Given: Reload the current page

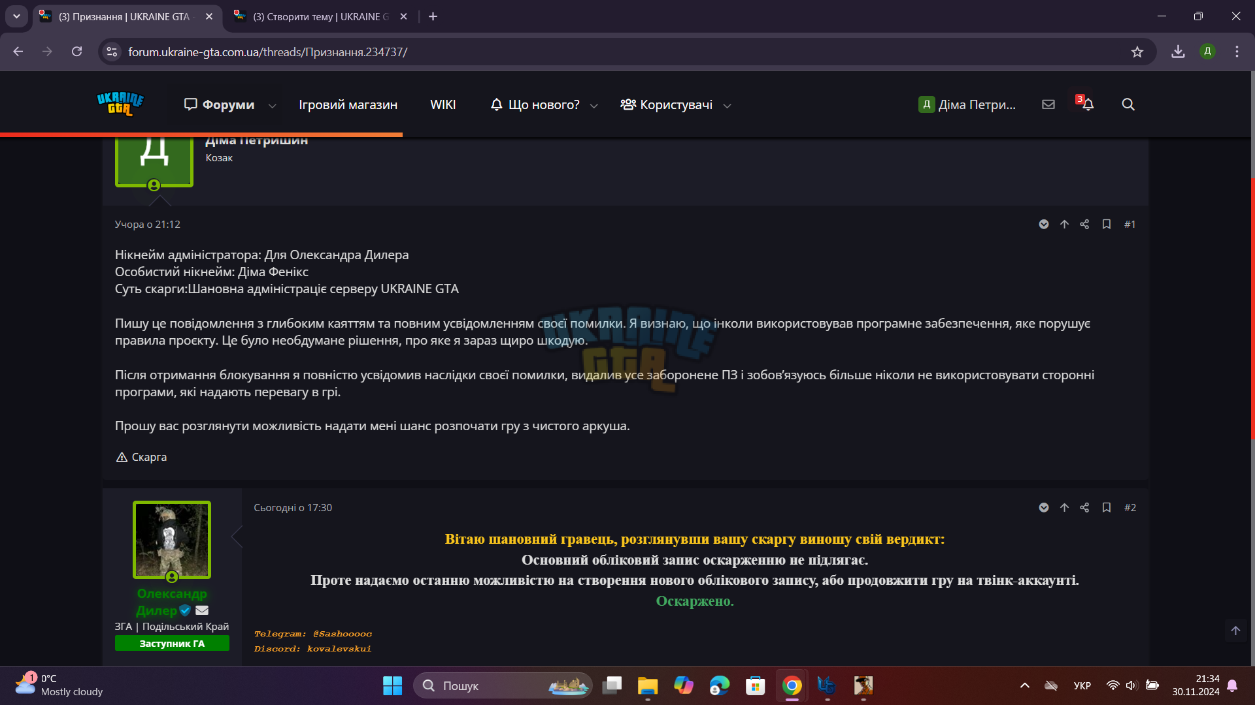Looking at the screenshot, I should [x=76, y=52].
